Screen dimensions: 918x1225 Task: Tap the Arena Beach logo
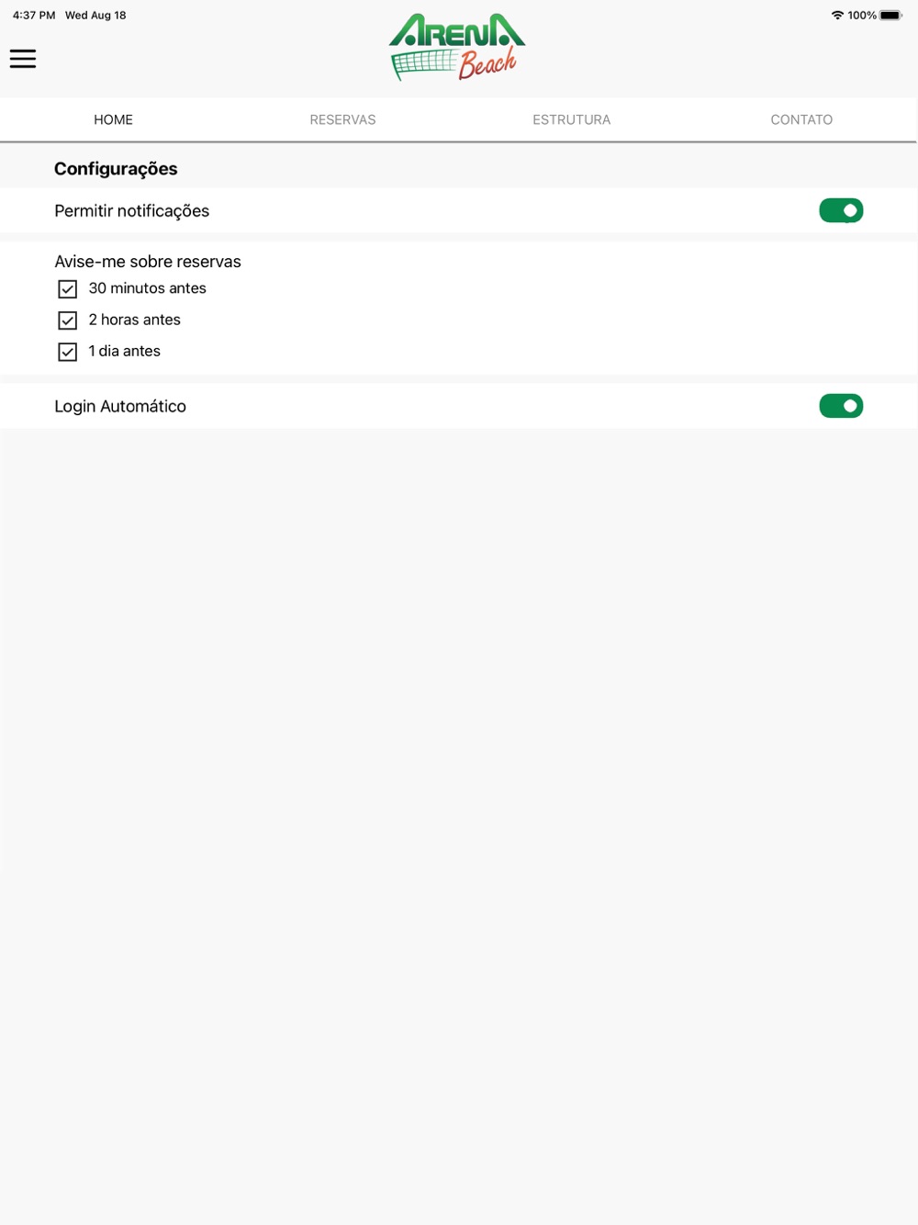coord(457,48)
